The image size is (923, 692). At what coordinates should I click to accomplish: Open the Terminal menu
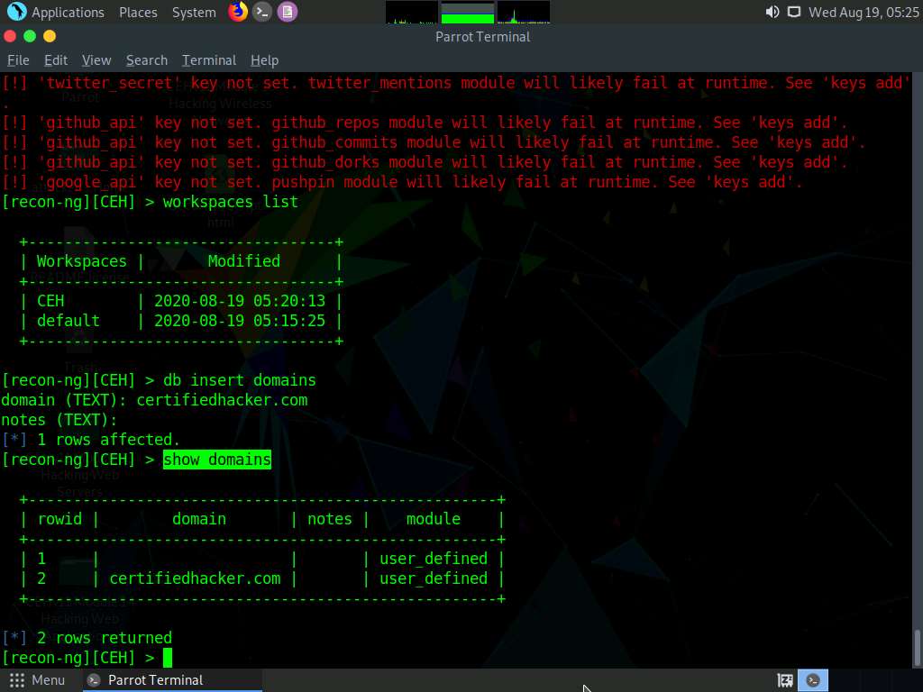(209, 60)
